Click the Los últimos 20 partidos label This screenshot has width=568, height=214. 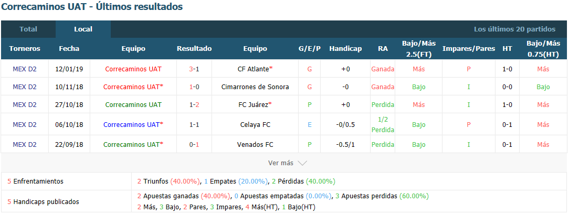click(514, 29)
